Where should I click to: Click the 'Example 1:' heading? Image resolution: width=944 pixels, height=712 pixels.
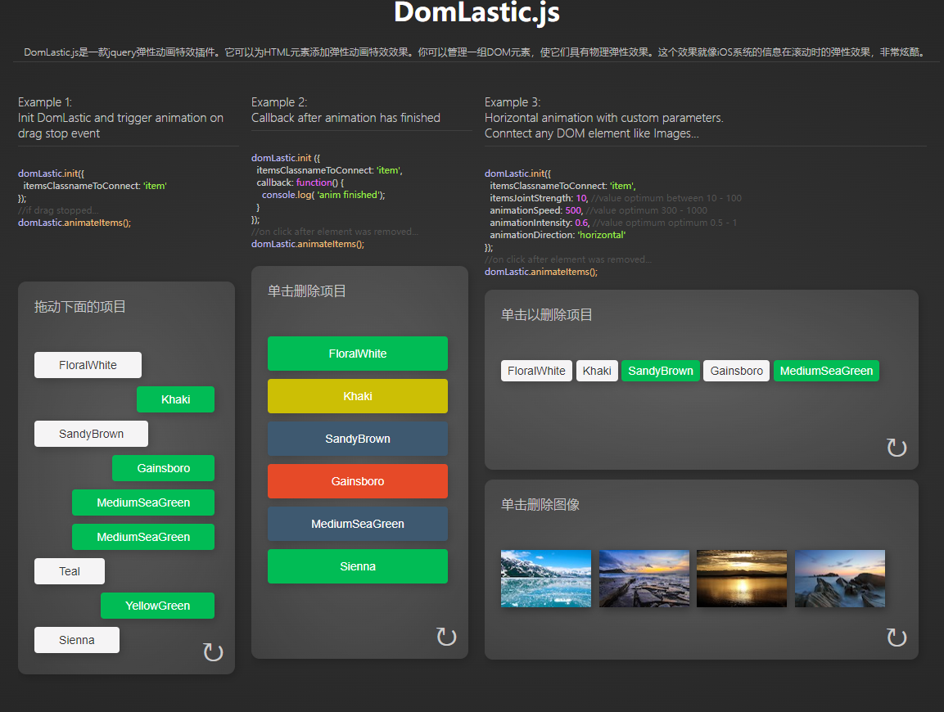(x=45, y=102)
